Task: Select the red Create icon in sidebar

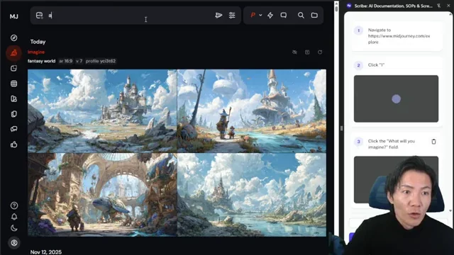Action: 13,53
